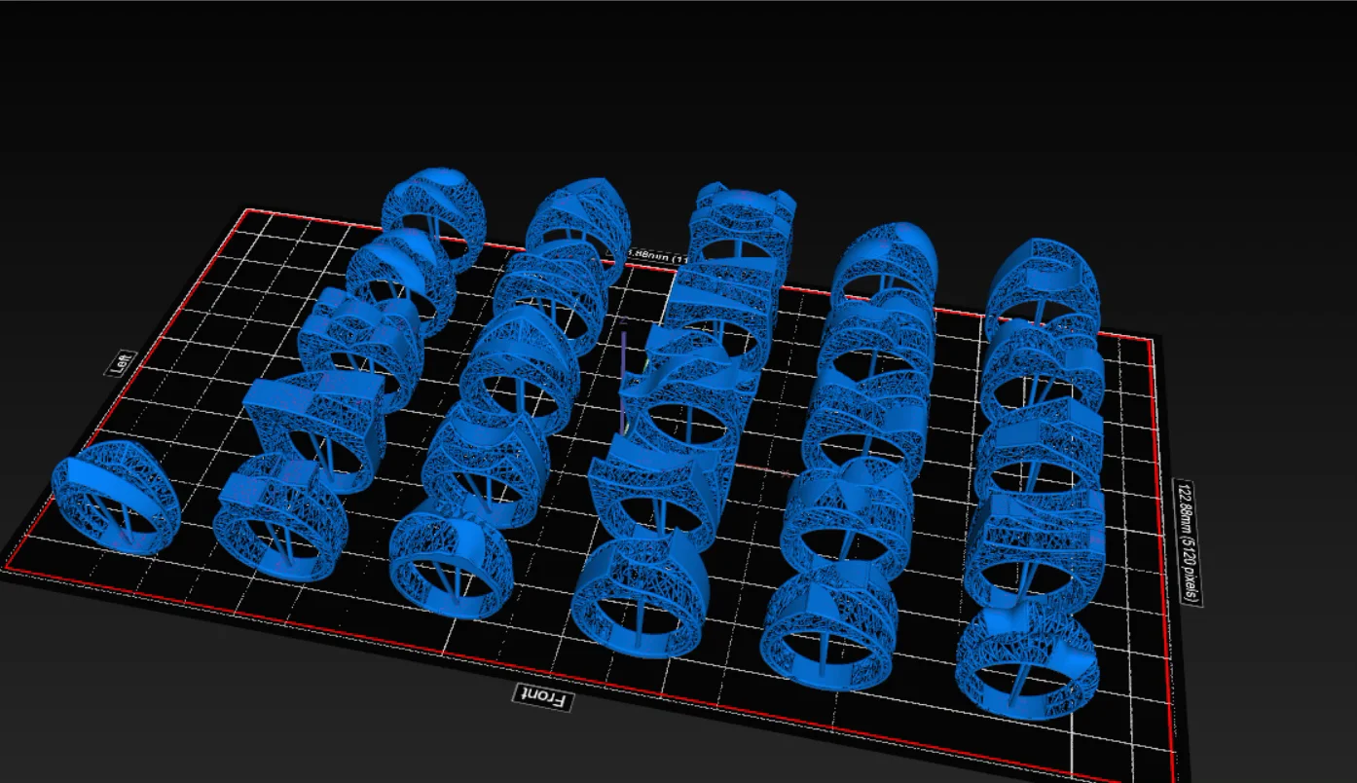Viewport: 1357px width, 783px height.
Task: Select the front ring left of the corner ring
Action: tap(827, 628)
